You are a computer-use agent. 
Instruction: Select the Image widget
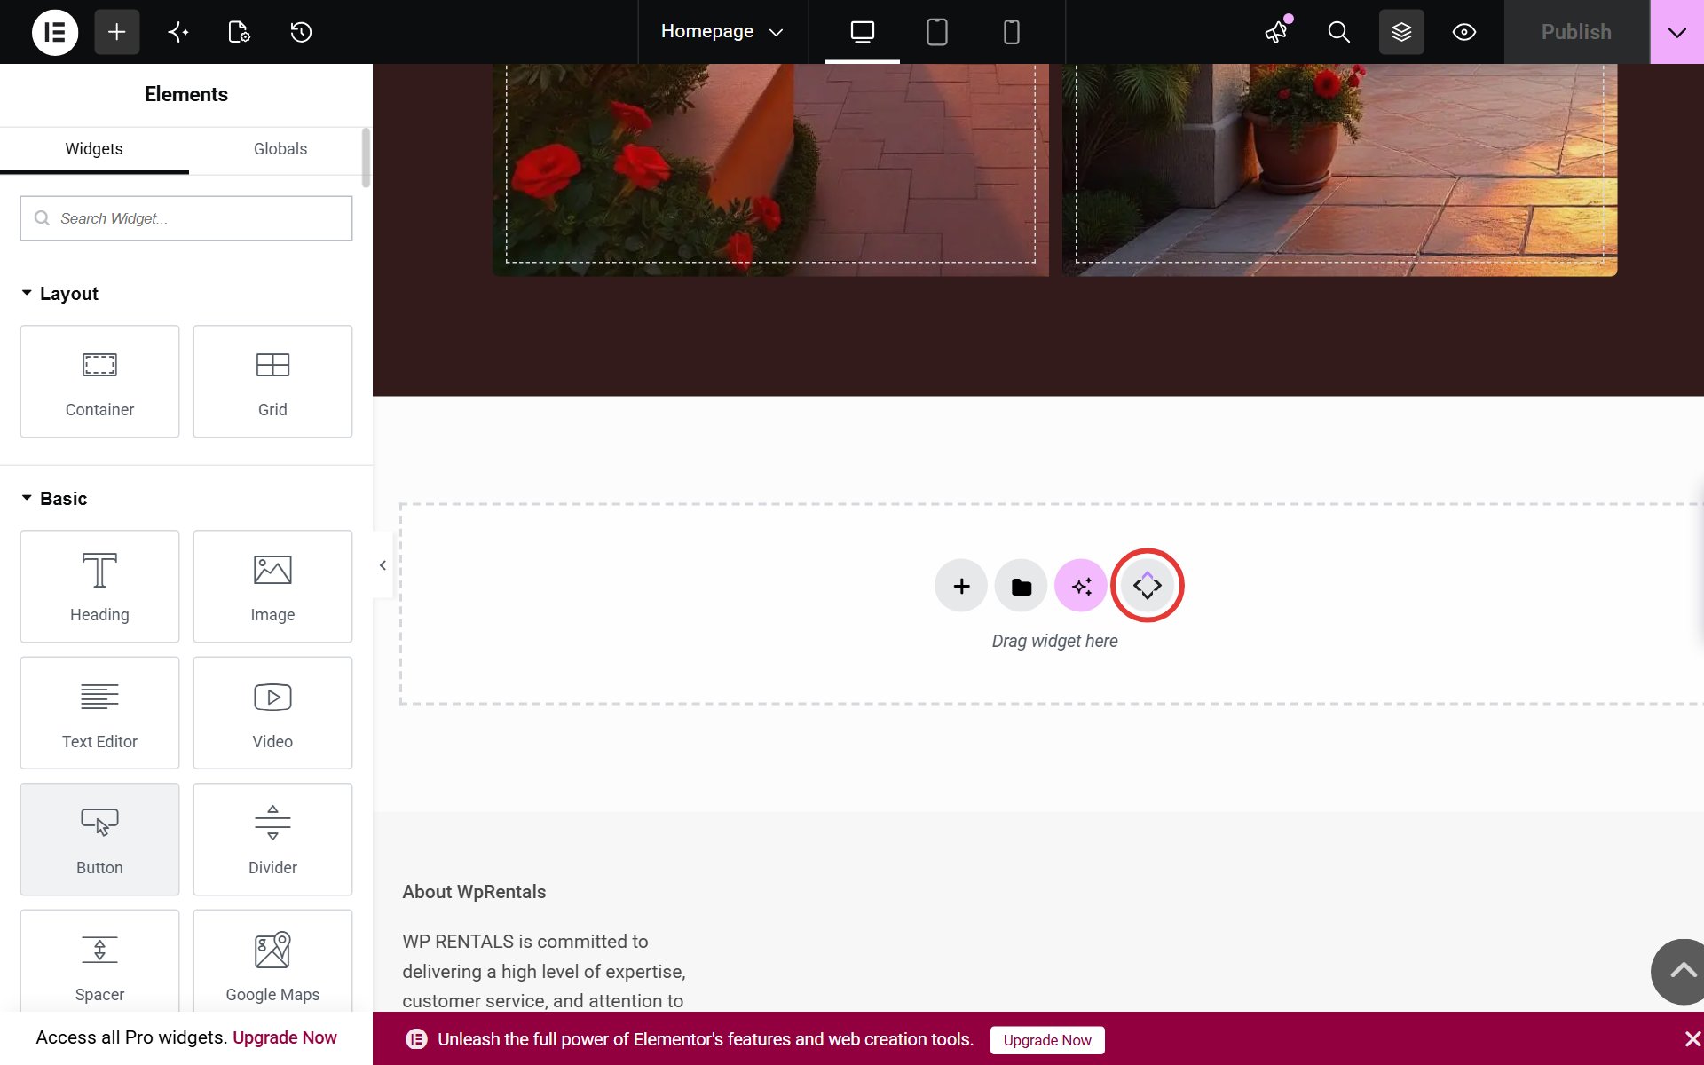[272, 587]
